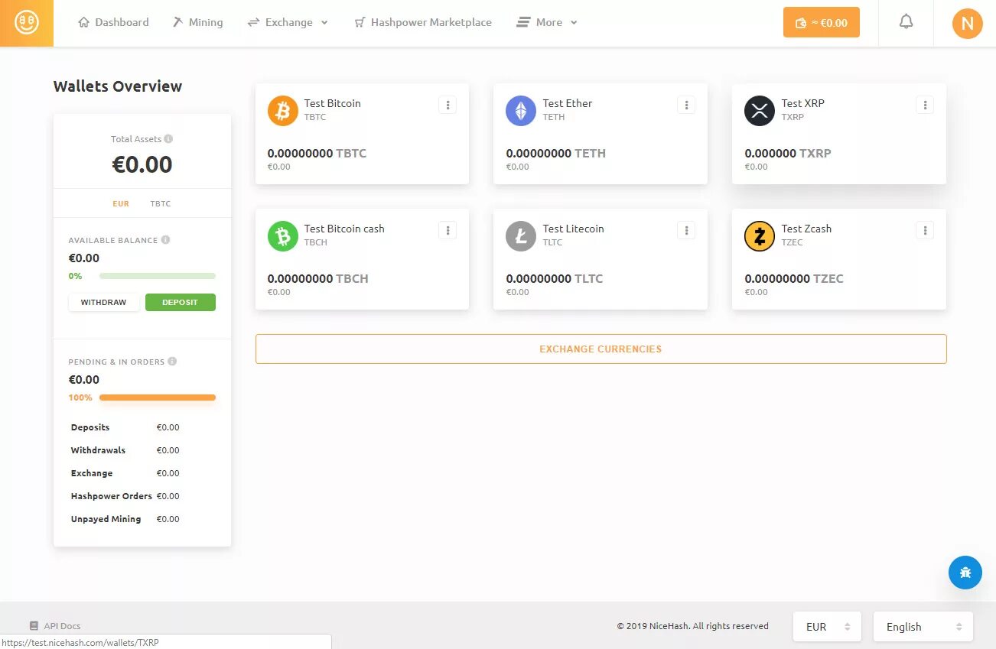Open the API Docs link
996x649 pixels.
point(54,625)
